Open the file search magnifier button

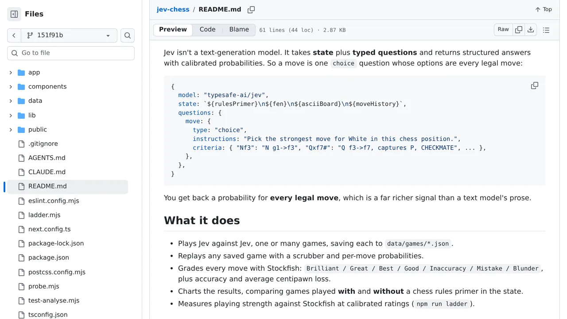(x=128, y=35)
